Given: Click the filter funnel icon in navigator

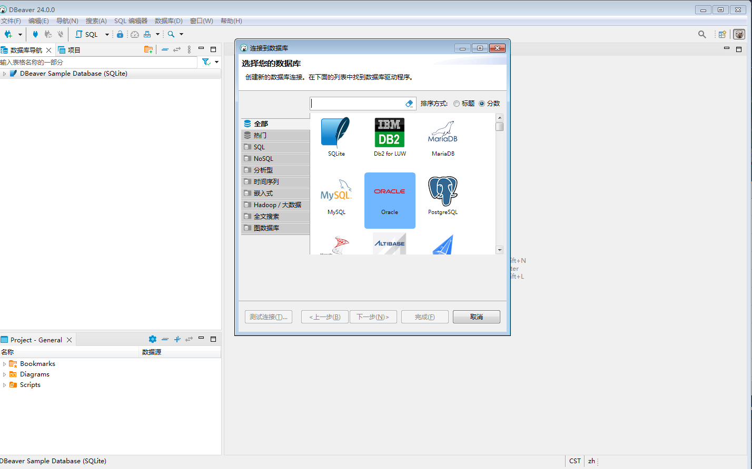Looking at the screenshot, I should click(206, 62).
